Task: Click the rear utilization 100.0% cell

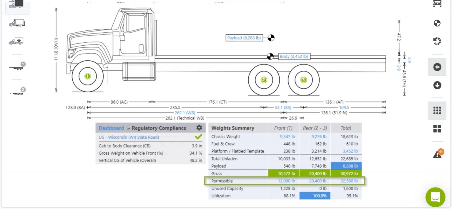Action: point(315,196)
